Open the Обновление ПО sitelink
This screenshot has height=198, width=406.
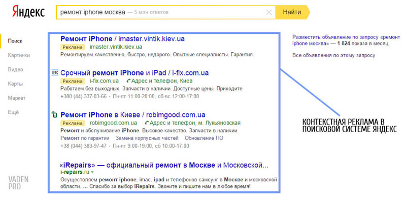tap(204, 138)
